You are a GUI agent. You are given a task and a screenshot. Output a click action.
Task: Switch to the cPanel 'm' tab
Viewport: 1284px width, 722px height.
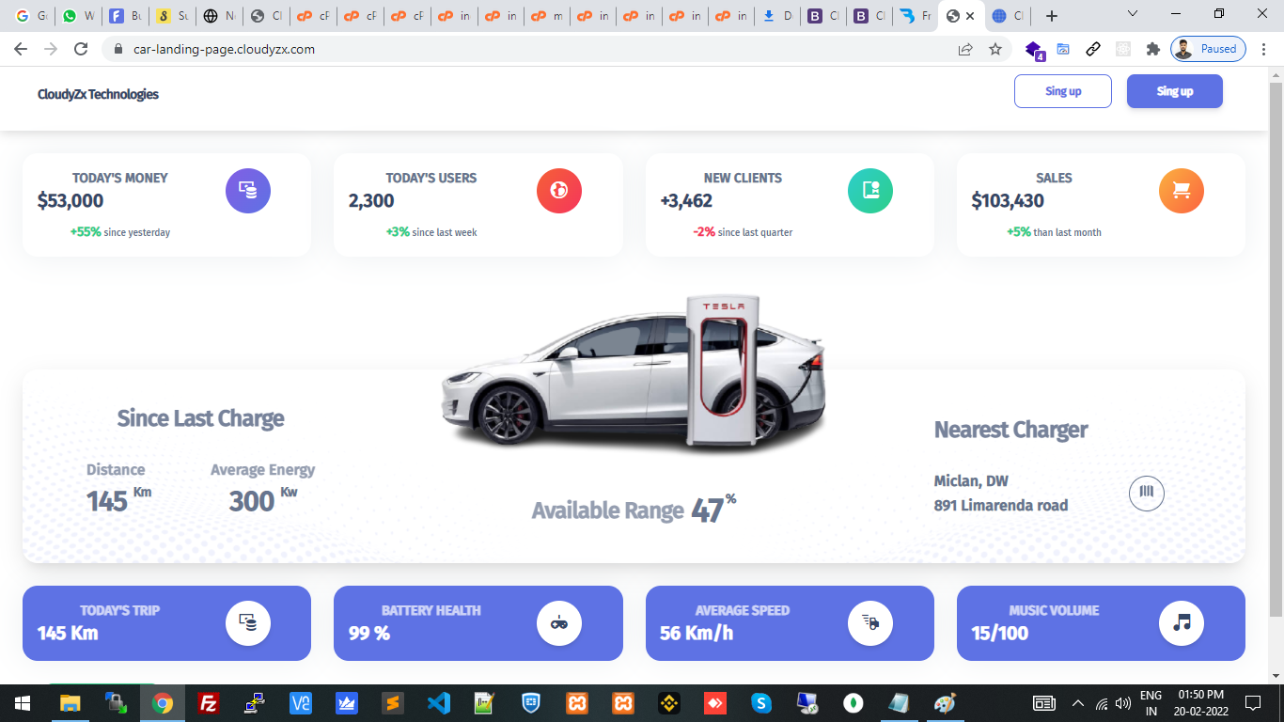(547, 16)
